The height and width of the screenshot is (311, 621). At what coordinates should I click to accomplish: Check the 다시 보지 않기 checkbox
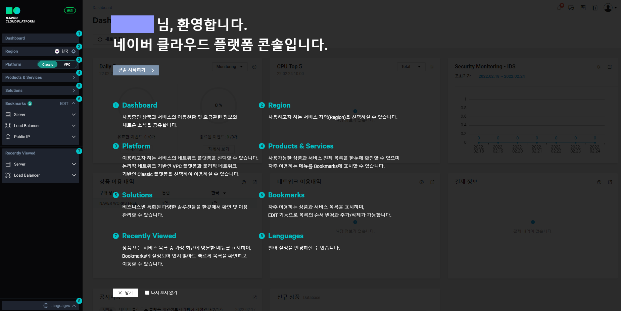tap(147, 293)
